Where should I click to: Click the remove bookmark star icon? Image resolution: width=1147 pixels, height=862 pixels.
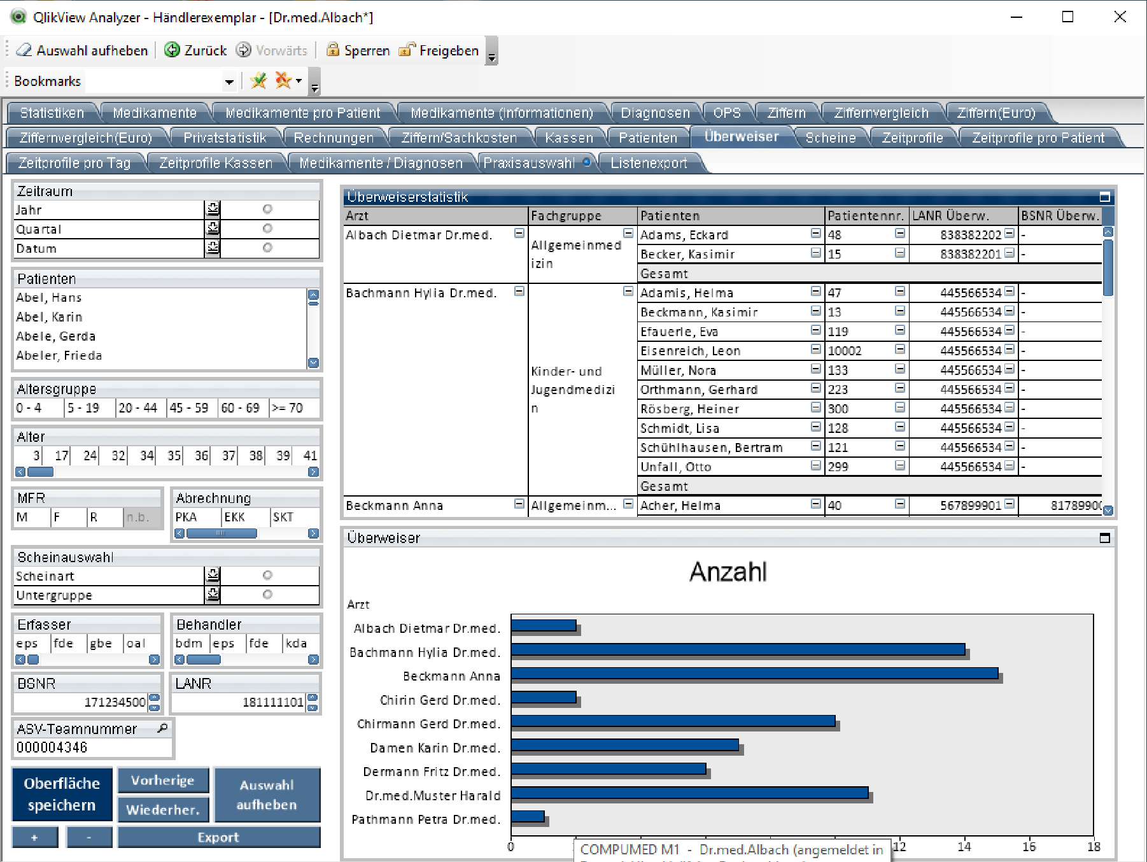click(x=283, y=81)
